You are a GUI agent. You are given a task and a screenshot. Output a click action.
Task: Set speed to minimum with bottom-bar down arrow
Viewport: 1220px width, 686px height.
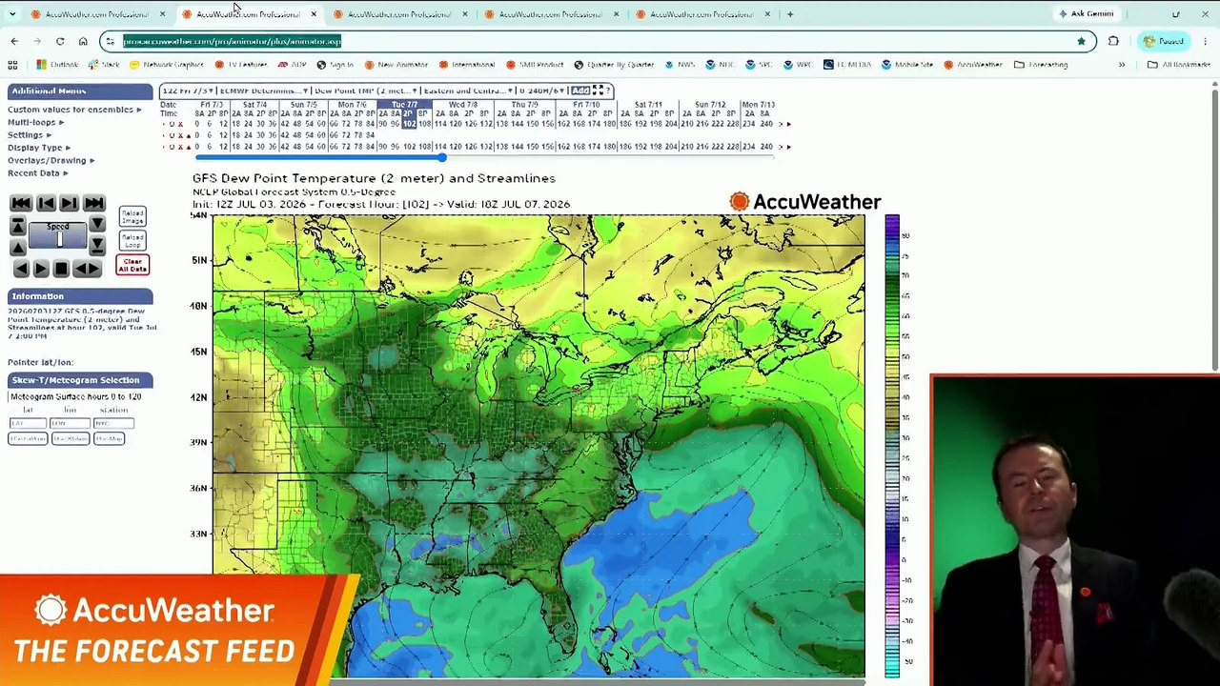click(x=97, y=247)
